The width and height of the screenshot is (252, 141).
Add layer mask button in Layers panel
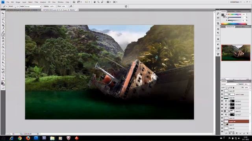coord(233,133)
